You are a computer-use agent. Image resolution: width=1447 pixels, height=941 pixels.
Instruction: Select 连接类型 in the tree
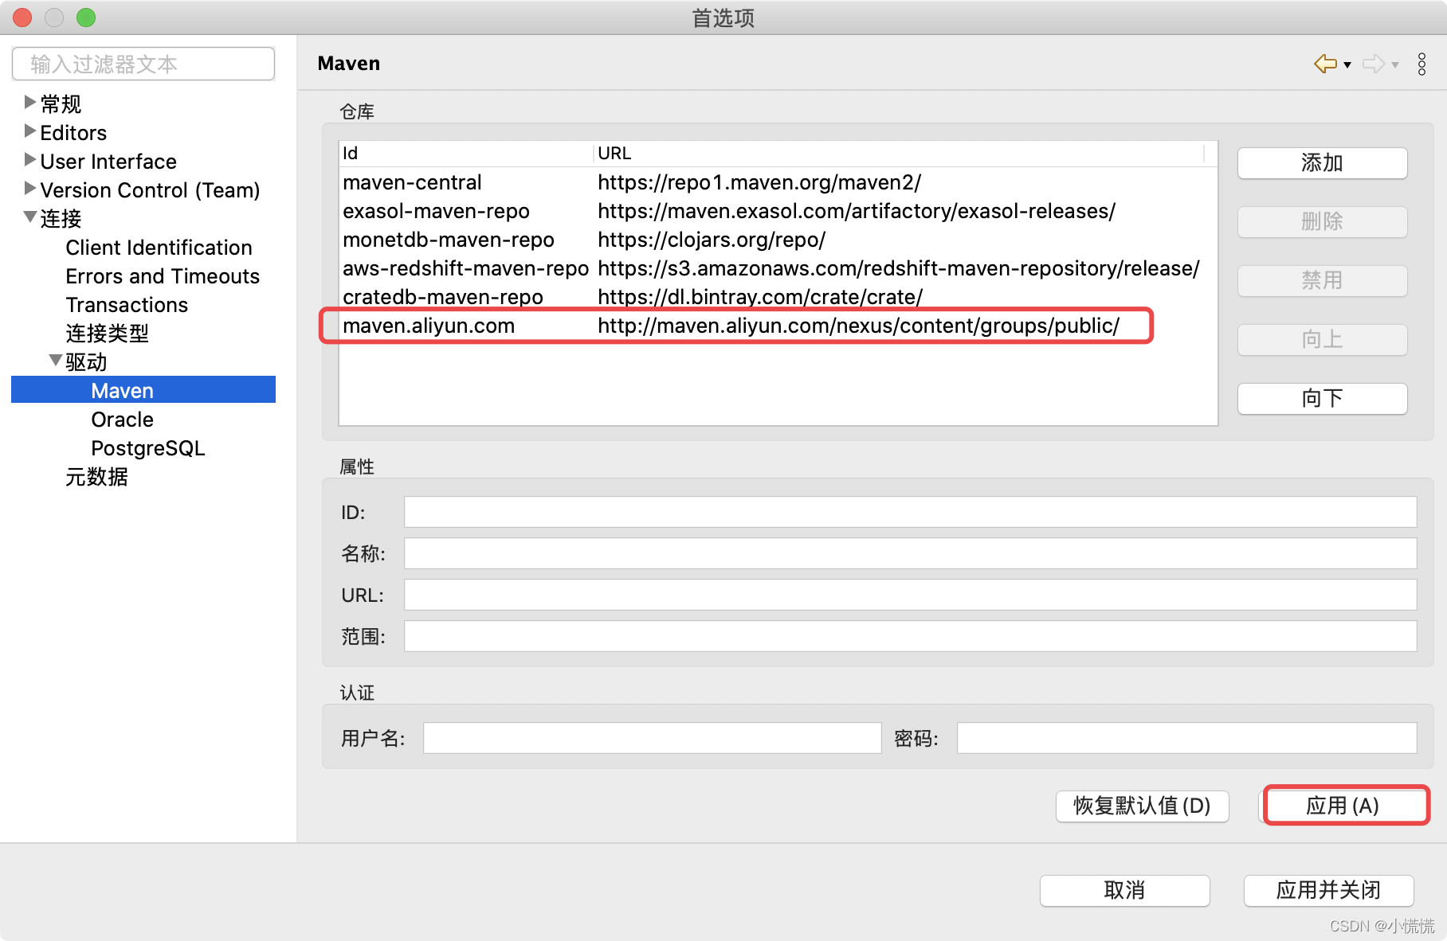click(107, 334)
